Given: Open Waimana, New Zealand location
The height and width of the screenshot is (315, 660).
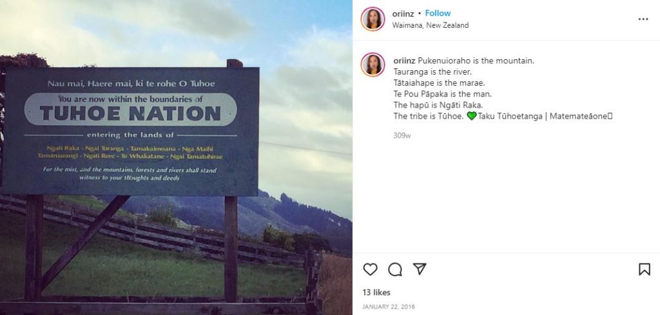Looking at the screenshot, I should (x=430, y=25).
